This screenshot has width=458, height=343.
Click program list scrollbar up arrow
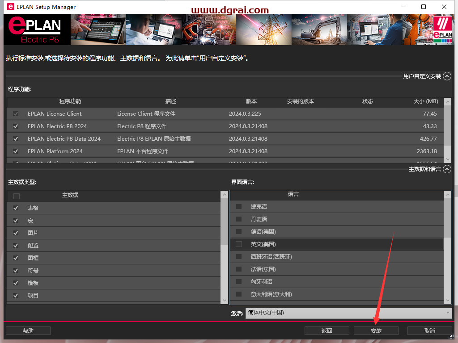[x=447, y=101]
